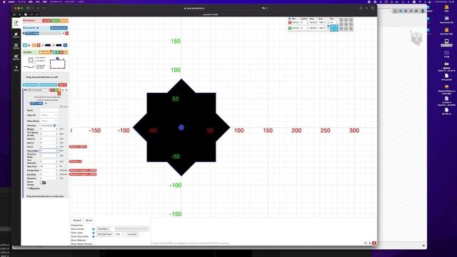Click the Generate GCODE button

point(45,52)
